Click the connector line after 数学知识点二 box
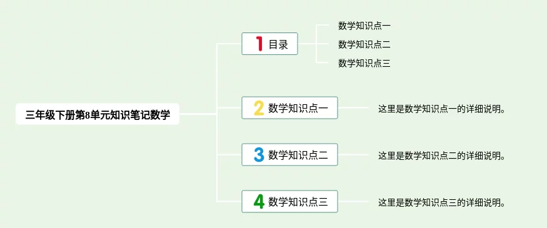This screenshot has height=228, width=547. 353,154
